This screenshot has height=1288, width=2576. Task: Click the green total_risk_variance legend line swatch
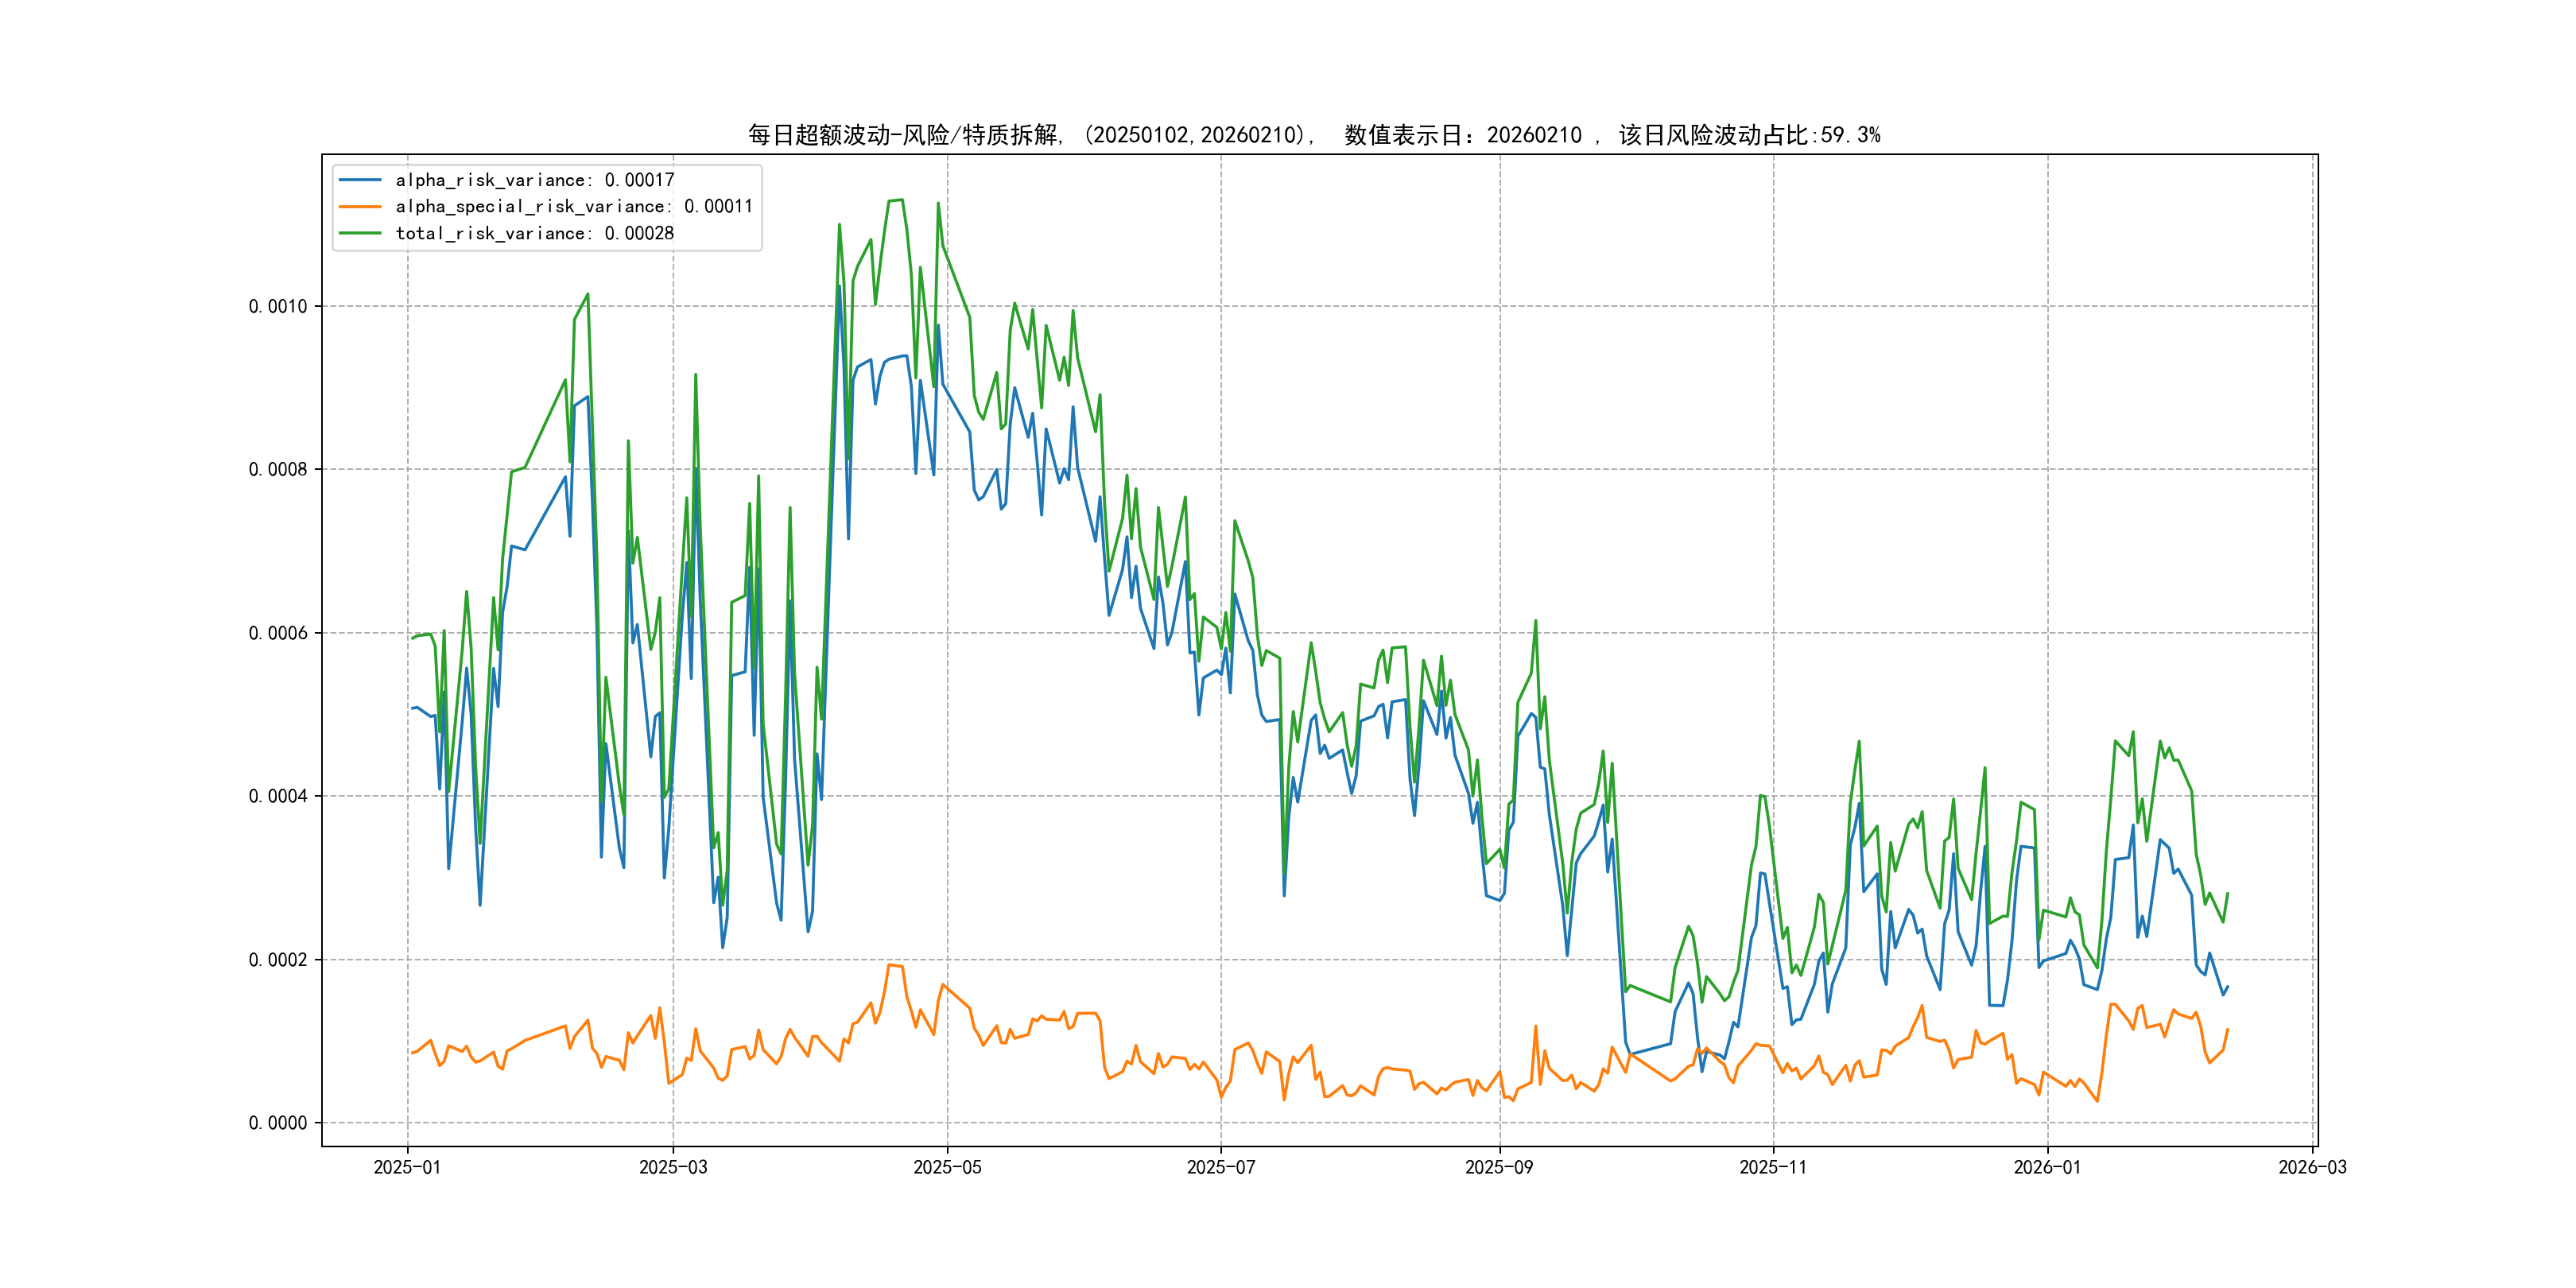pos(360,233)
